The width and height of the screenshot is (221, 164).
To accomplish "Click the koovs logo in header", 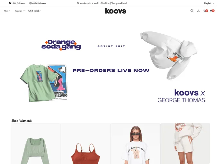I will pyautogui.click(x=116, y=11).
